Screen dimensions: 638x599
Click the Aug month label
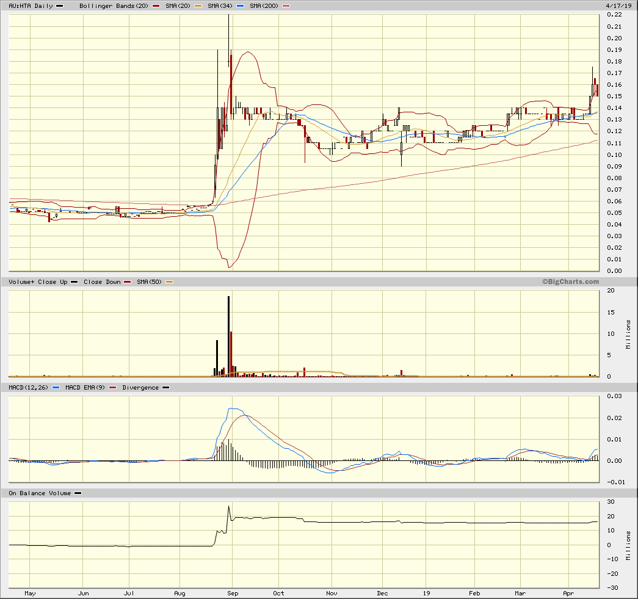[x=180, y=594]
